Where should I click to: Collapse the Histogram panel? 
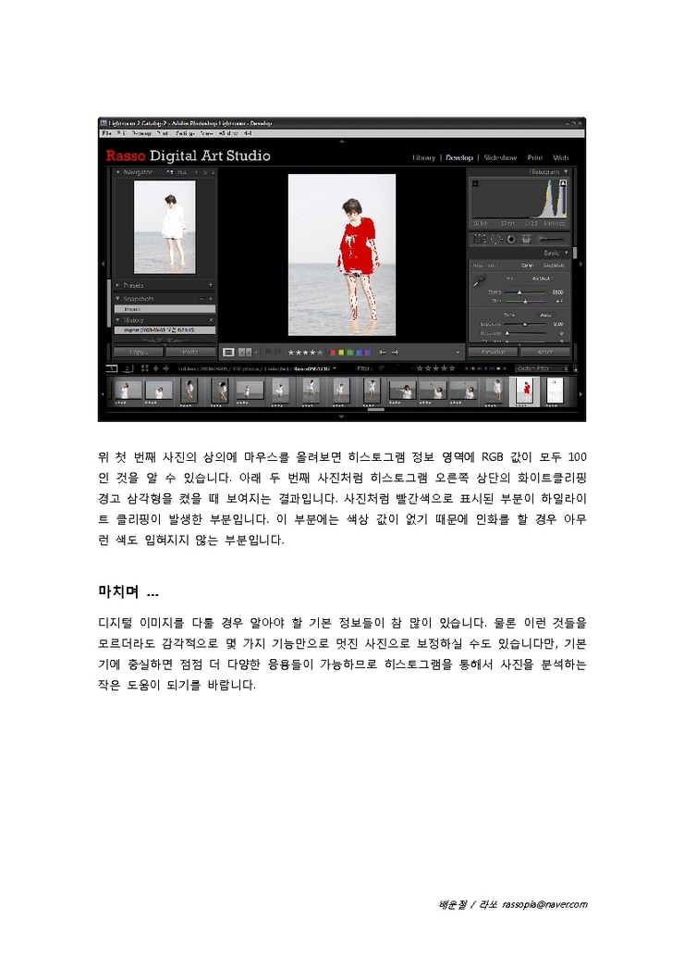[x=566, y=172]
